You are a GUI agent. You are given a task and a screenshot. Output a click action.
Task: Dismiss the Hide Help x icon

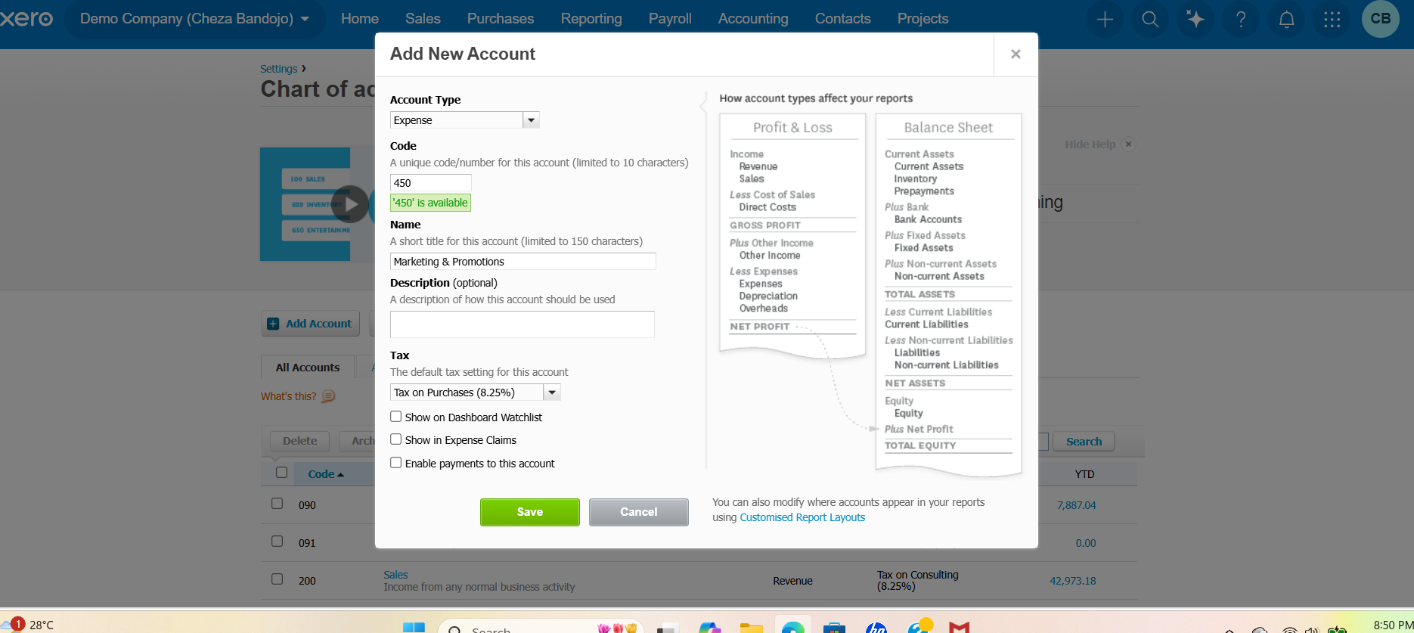pos(1128,144)
